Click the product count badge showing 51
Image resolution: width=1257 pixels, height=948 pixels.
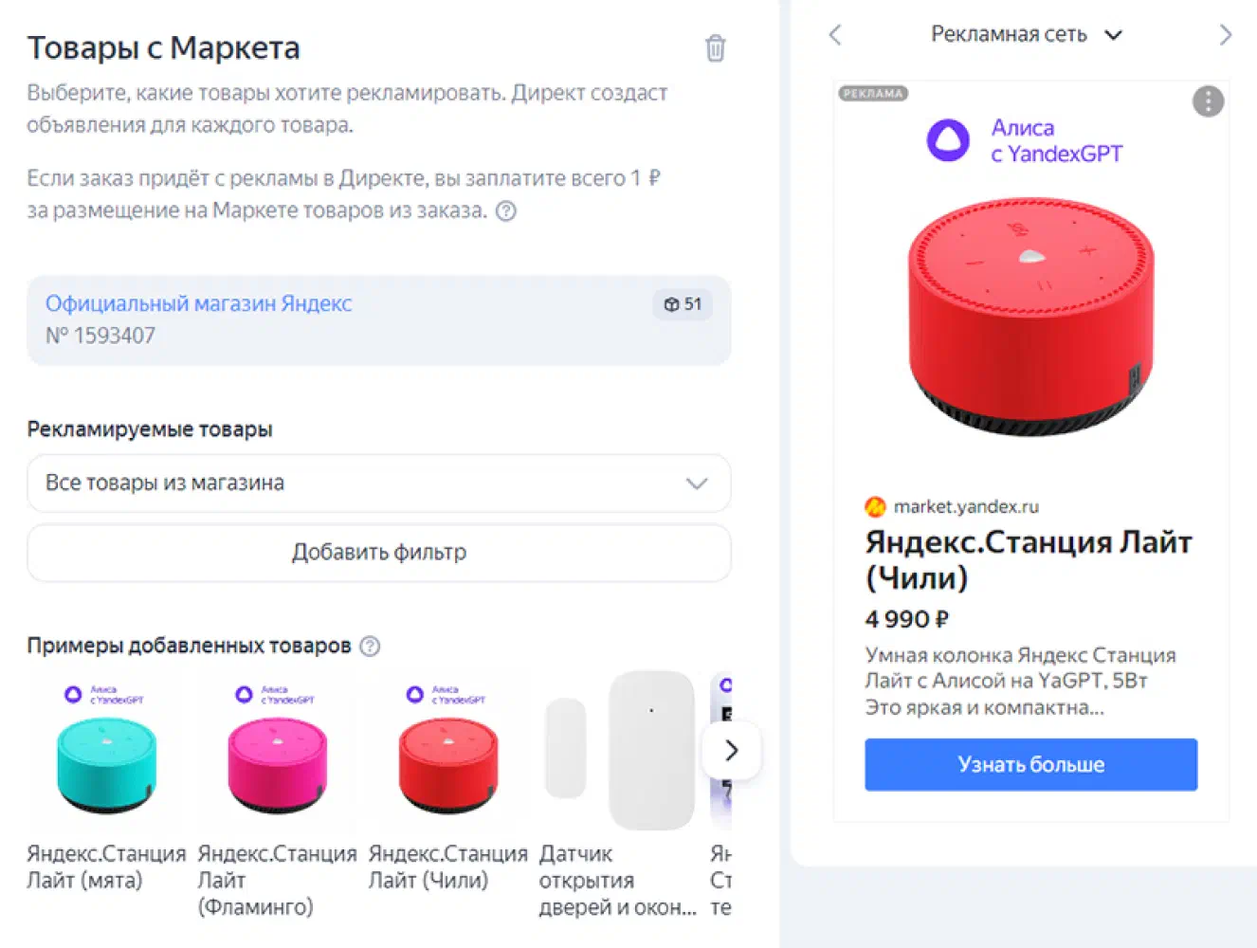[x=683, y=304]
